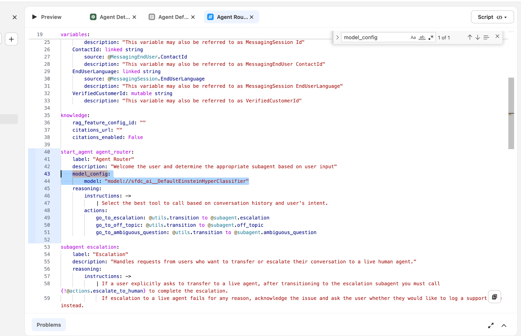Click line number 43 in gutter
Image resolution: width=521 pixels, height=336 pixels.
(47, 174)
